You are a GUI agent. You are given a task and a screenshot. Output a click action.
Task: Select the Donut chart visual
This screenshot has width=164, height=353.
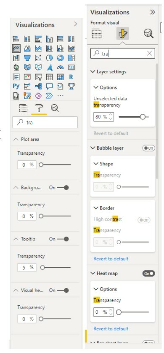click(x=61, y=58)
